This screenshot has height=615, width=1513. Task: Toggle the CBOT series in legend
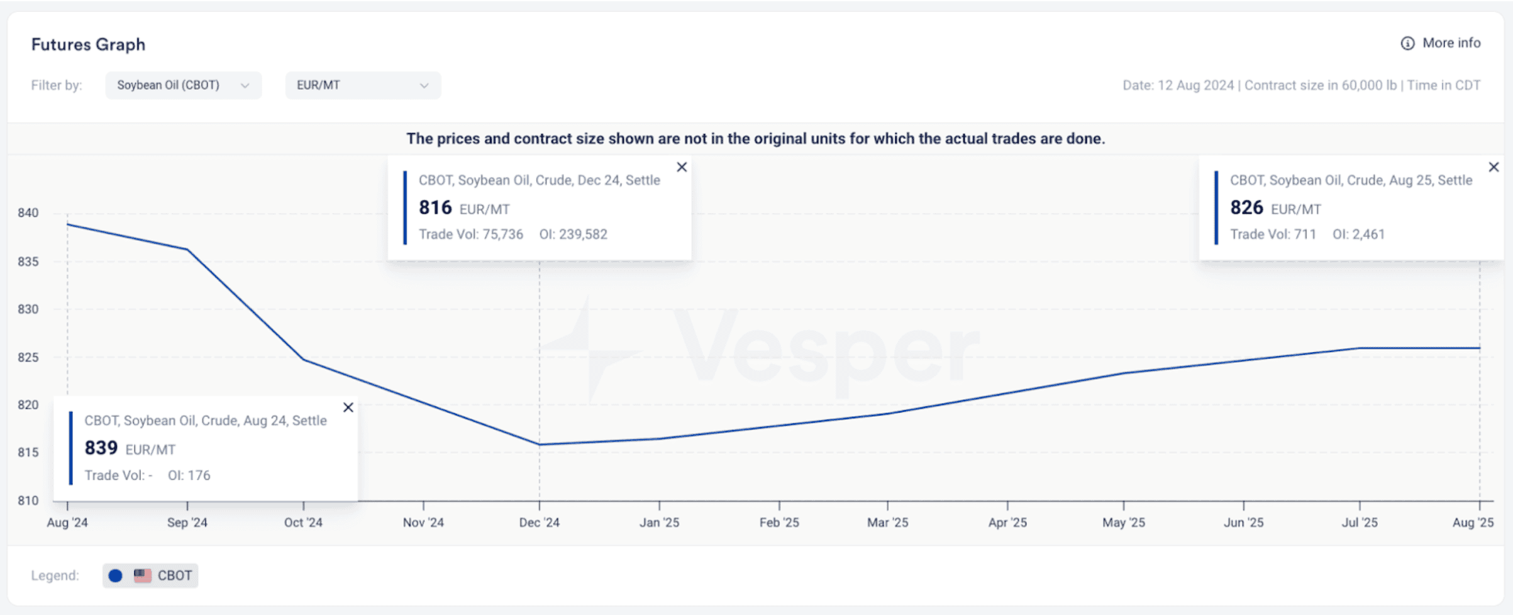[x=150, y=575]
